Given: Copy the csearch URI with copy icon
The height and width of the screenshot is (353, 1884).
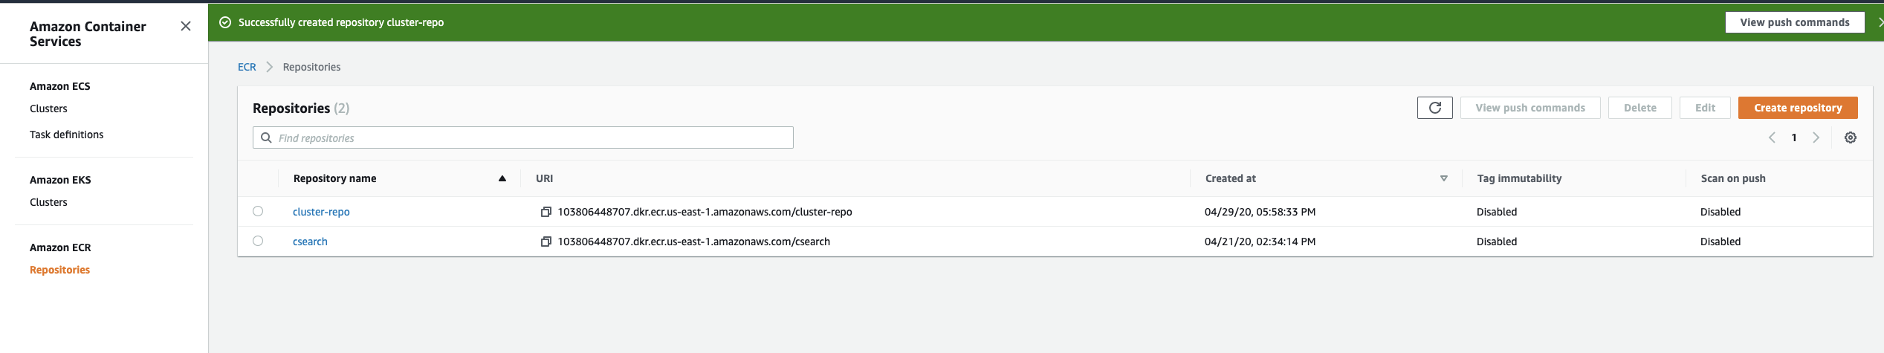Looking at the screenshot, I should (546, 242).
